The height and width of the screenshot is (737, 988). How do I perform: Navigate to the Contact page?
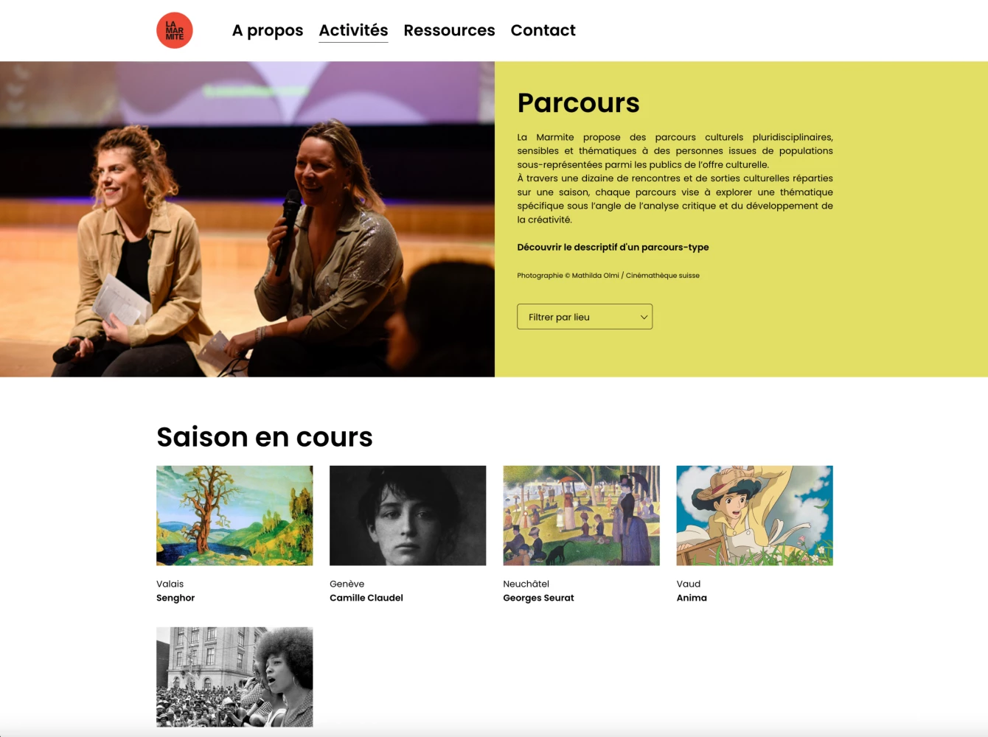click(x=543, y=30)
